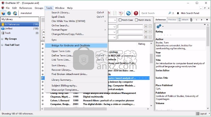Go to next reference arrow

tap(202, 20)
